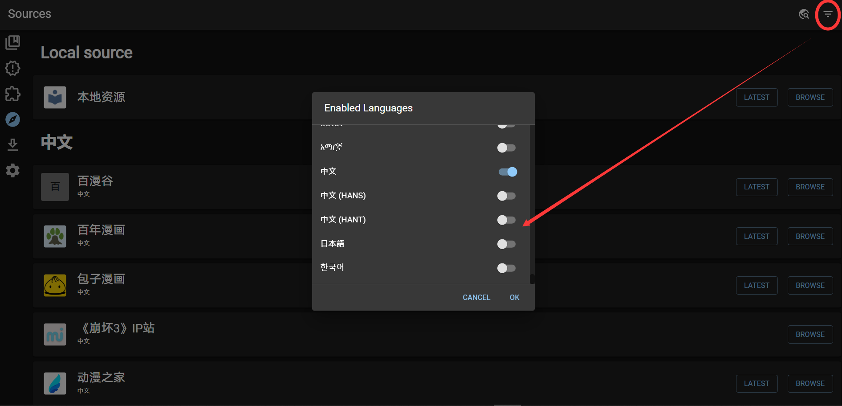Image resolution: width=842 pixels, height=406 pixels.
Task: Click the 包子漫画 bun icon
Action: 55,285
